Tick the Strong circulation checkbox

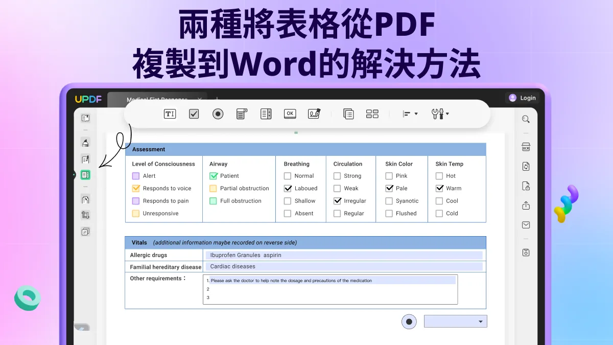click(337, 176)
